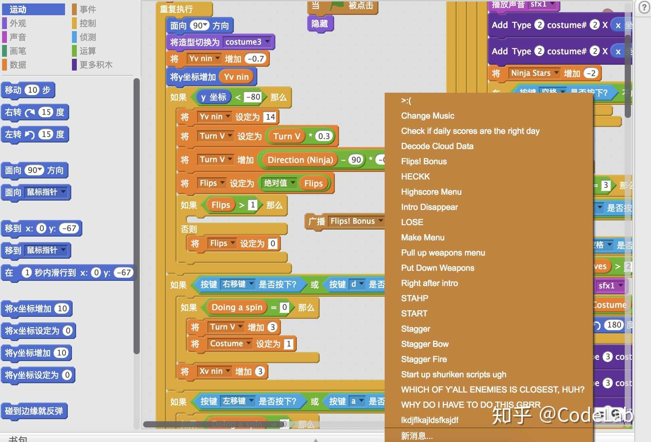Select the 侦测 (Sensing) block category
The height and width of the screenshot is (442, 651).
(x=87, y=37)
